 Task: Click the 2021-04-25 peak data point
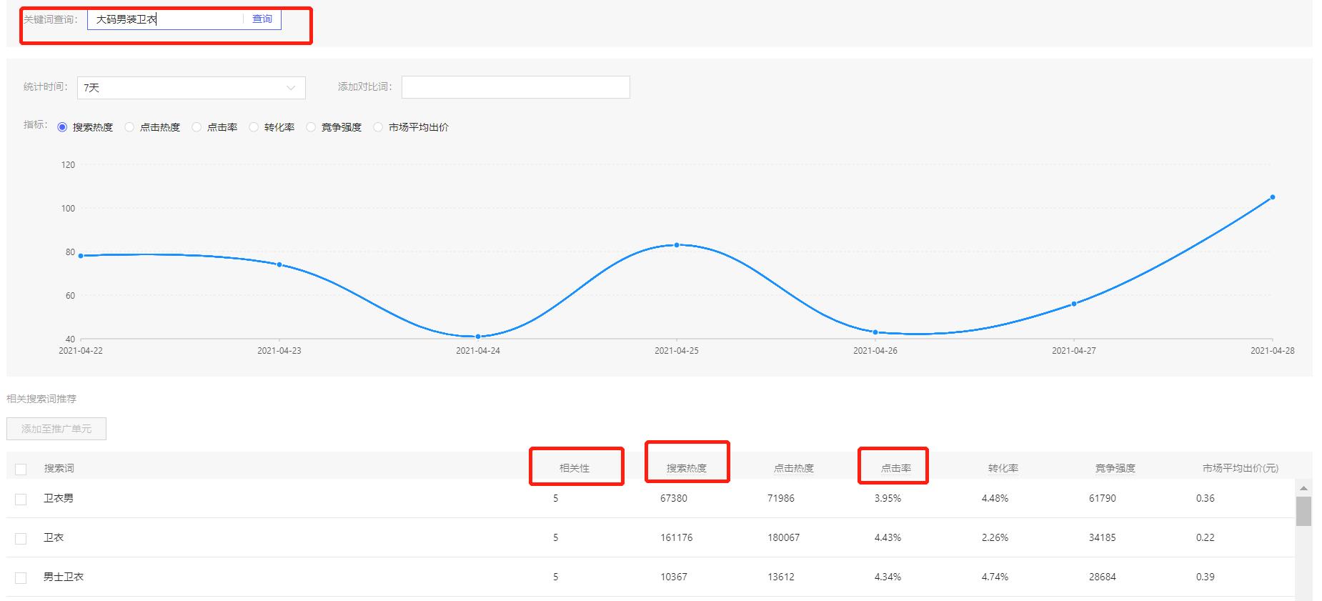tap(677, 245)
